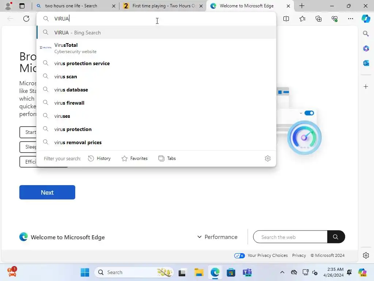Image resolution: width=374 pixels, height=281 pixels.
Task: Open Copilot preview icon in taskbar
Action: tap(363, 272)
